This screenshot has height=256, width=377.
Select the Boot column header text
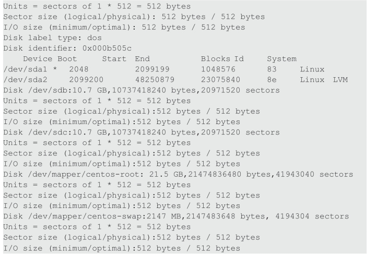coord(67,59)
